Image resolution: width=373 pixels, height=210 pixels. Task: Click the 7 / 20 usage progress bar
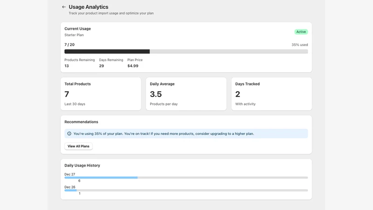tap(186, 51)
